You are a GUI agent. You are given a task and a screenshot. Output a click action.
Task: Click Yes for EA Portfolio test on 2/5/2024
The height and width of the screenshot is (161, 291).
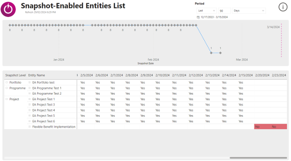tap(83, 83)
